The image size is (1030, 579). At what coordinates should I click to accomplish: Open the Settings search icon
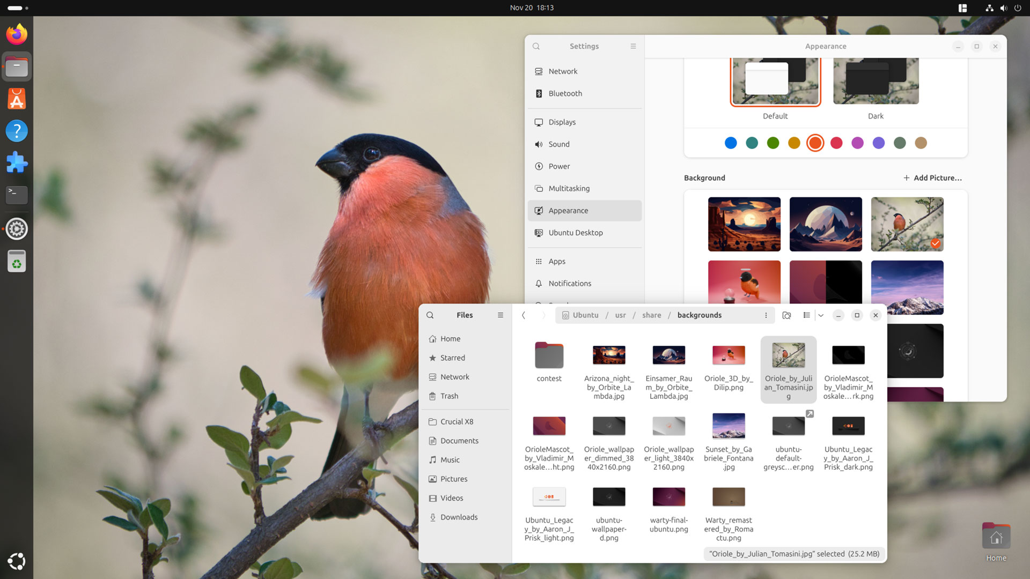[536, 46]
